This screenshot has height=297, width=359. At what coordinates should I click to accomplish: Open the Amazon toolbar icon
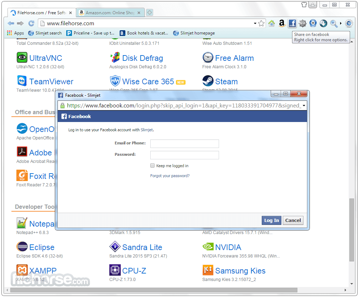click(282, 23)
